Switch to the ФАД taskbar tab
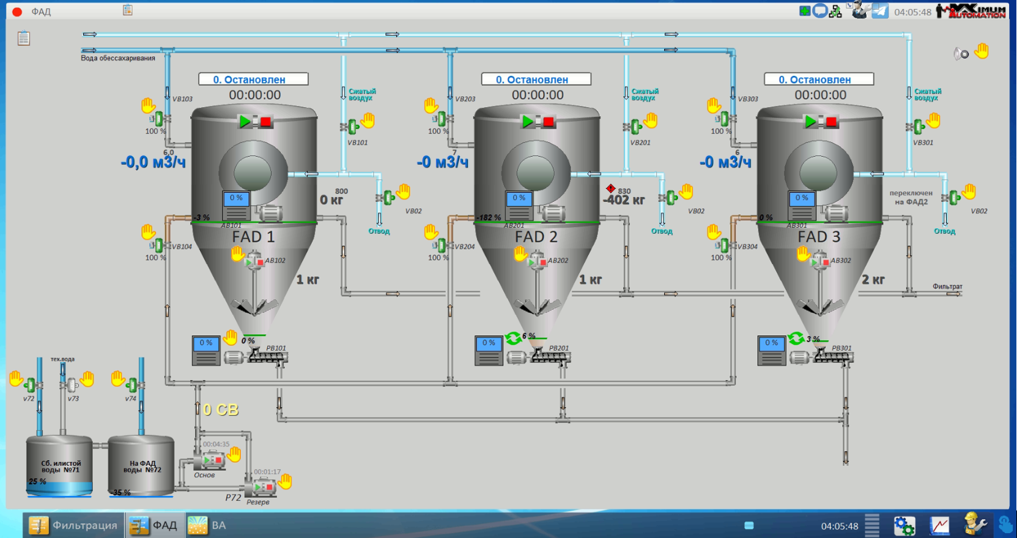Viewport: 1017px width, 538px height. (155, 525)
